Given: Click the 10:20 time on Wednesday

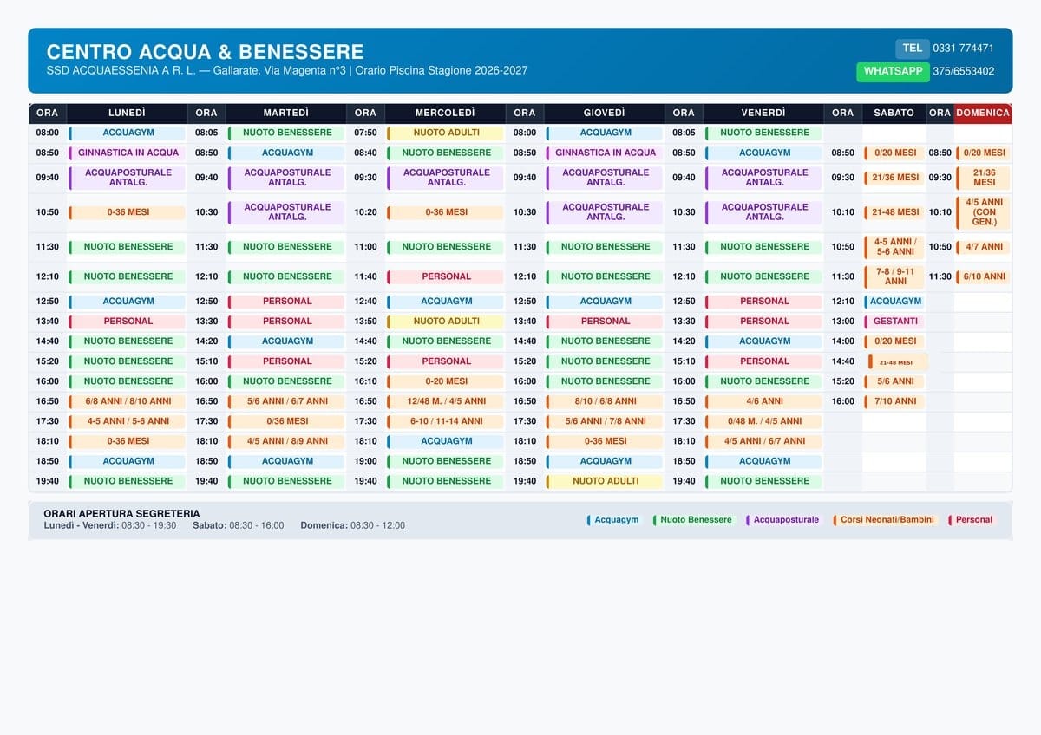Looking at the screenshot, I should 365,212.
